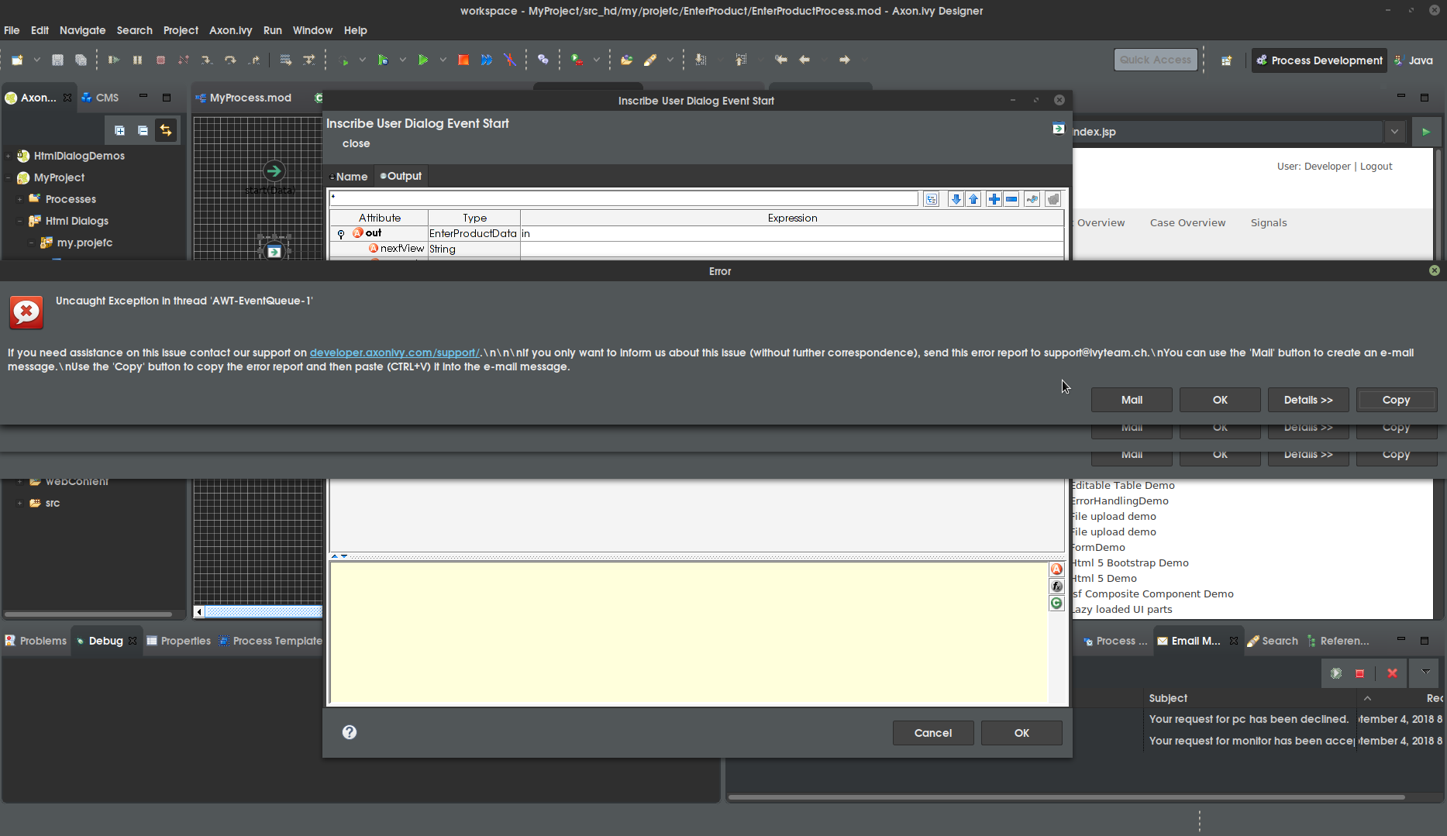The width and height of the screenshot is (1447, 836).
Task: Click the Email view horizontal scrollbar
Action: tap(1066, 796)
